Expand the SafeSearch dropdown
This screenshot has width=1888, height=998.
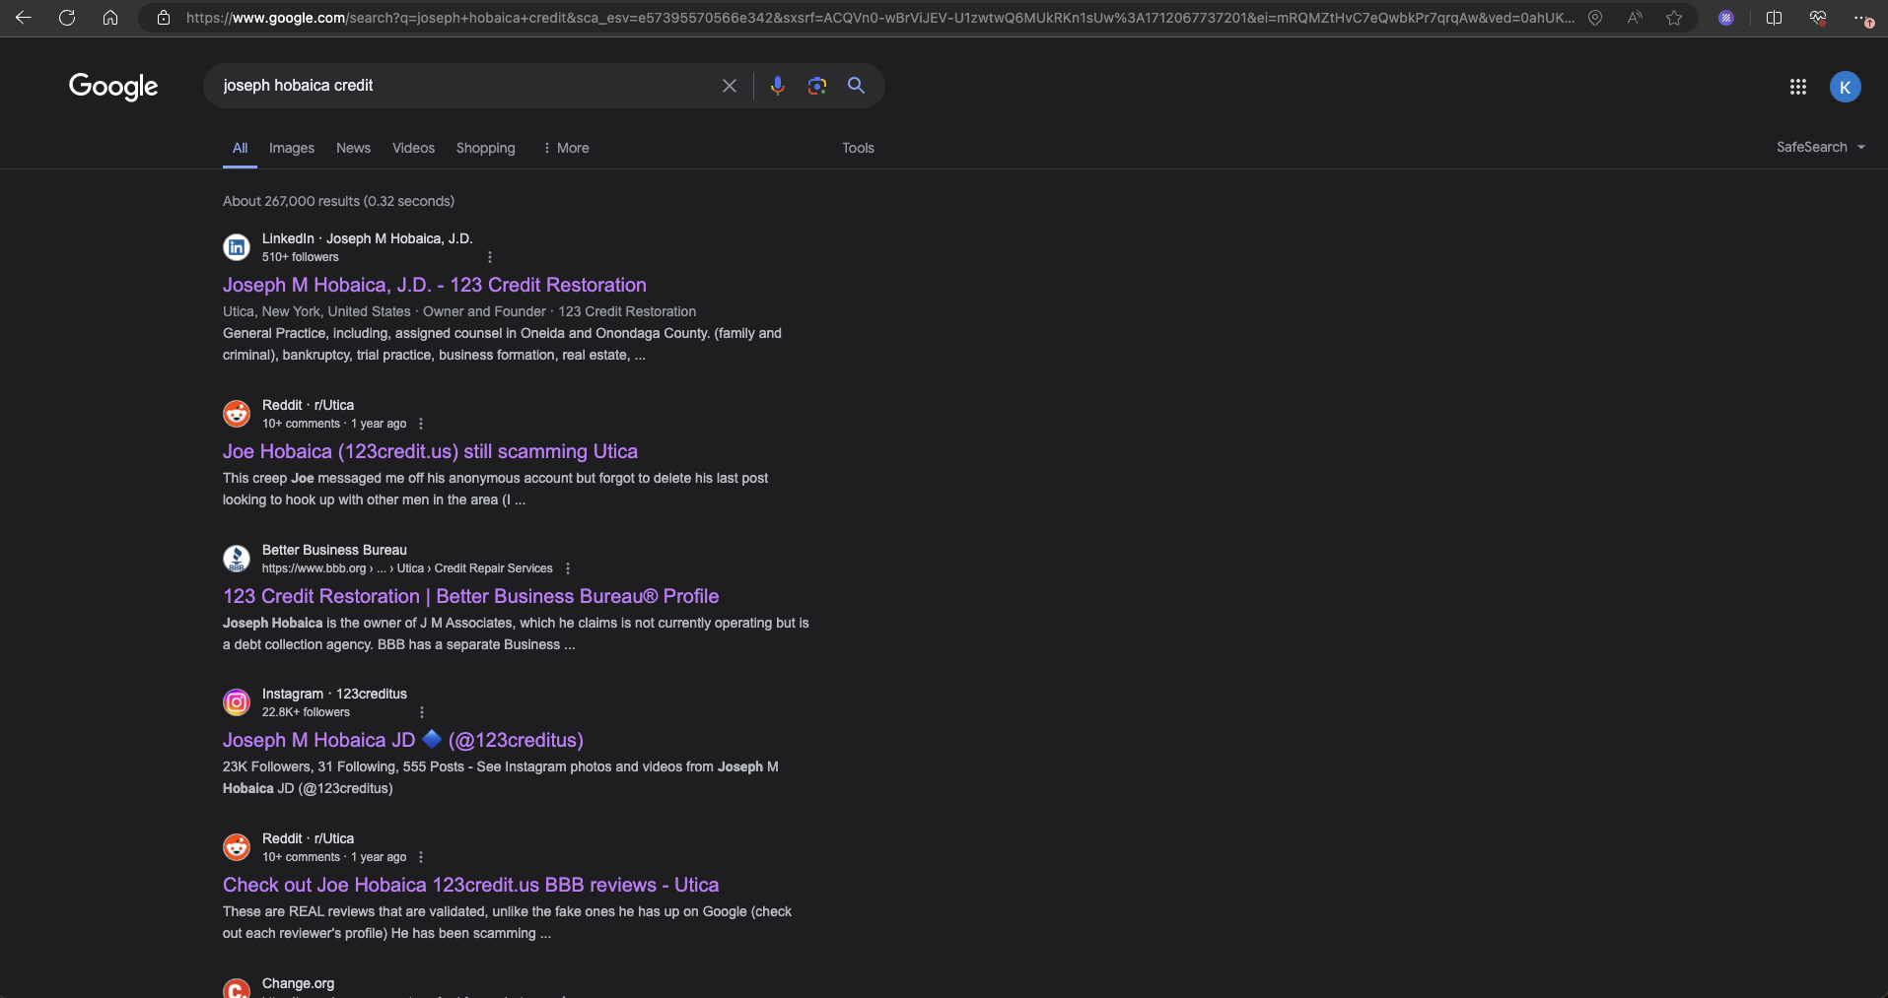click(1820, 147)
